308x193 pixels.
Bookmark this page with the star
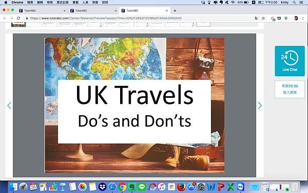point(263,18)
